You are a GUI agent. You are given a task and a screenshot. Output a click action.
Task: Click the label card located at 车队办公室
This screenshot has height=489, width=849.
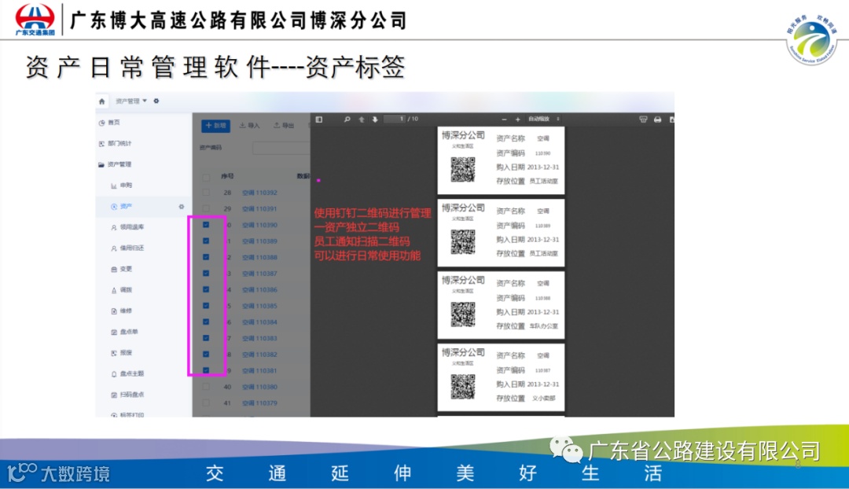click(x=501, y=305)
